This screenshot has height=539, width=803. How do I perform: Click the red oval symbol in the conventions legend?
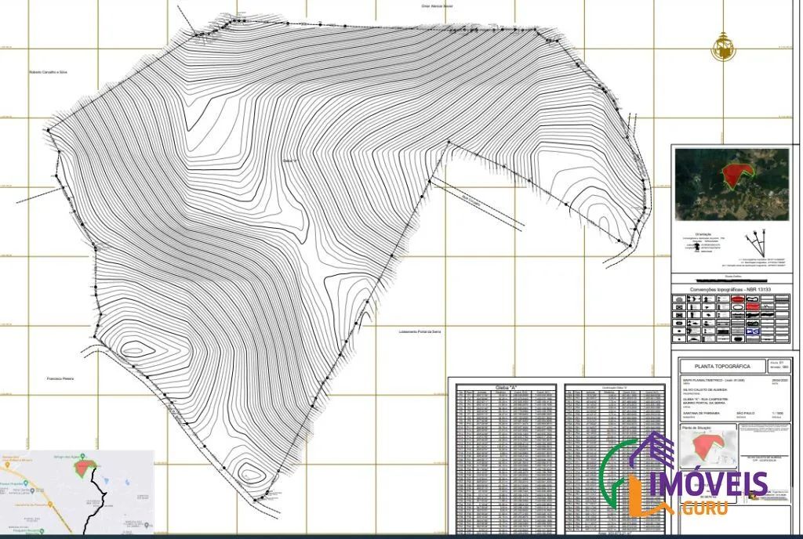click(738, 299)
